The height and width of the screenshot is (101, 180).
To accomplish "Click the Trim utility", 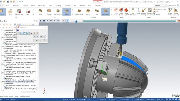I will pos(156,12).
